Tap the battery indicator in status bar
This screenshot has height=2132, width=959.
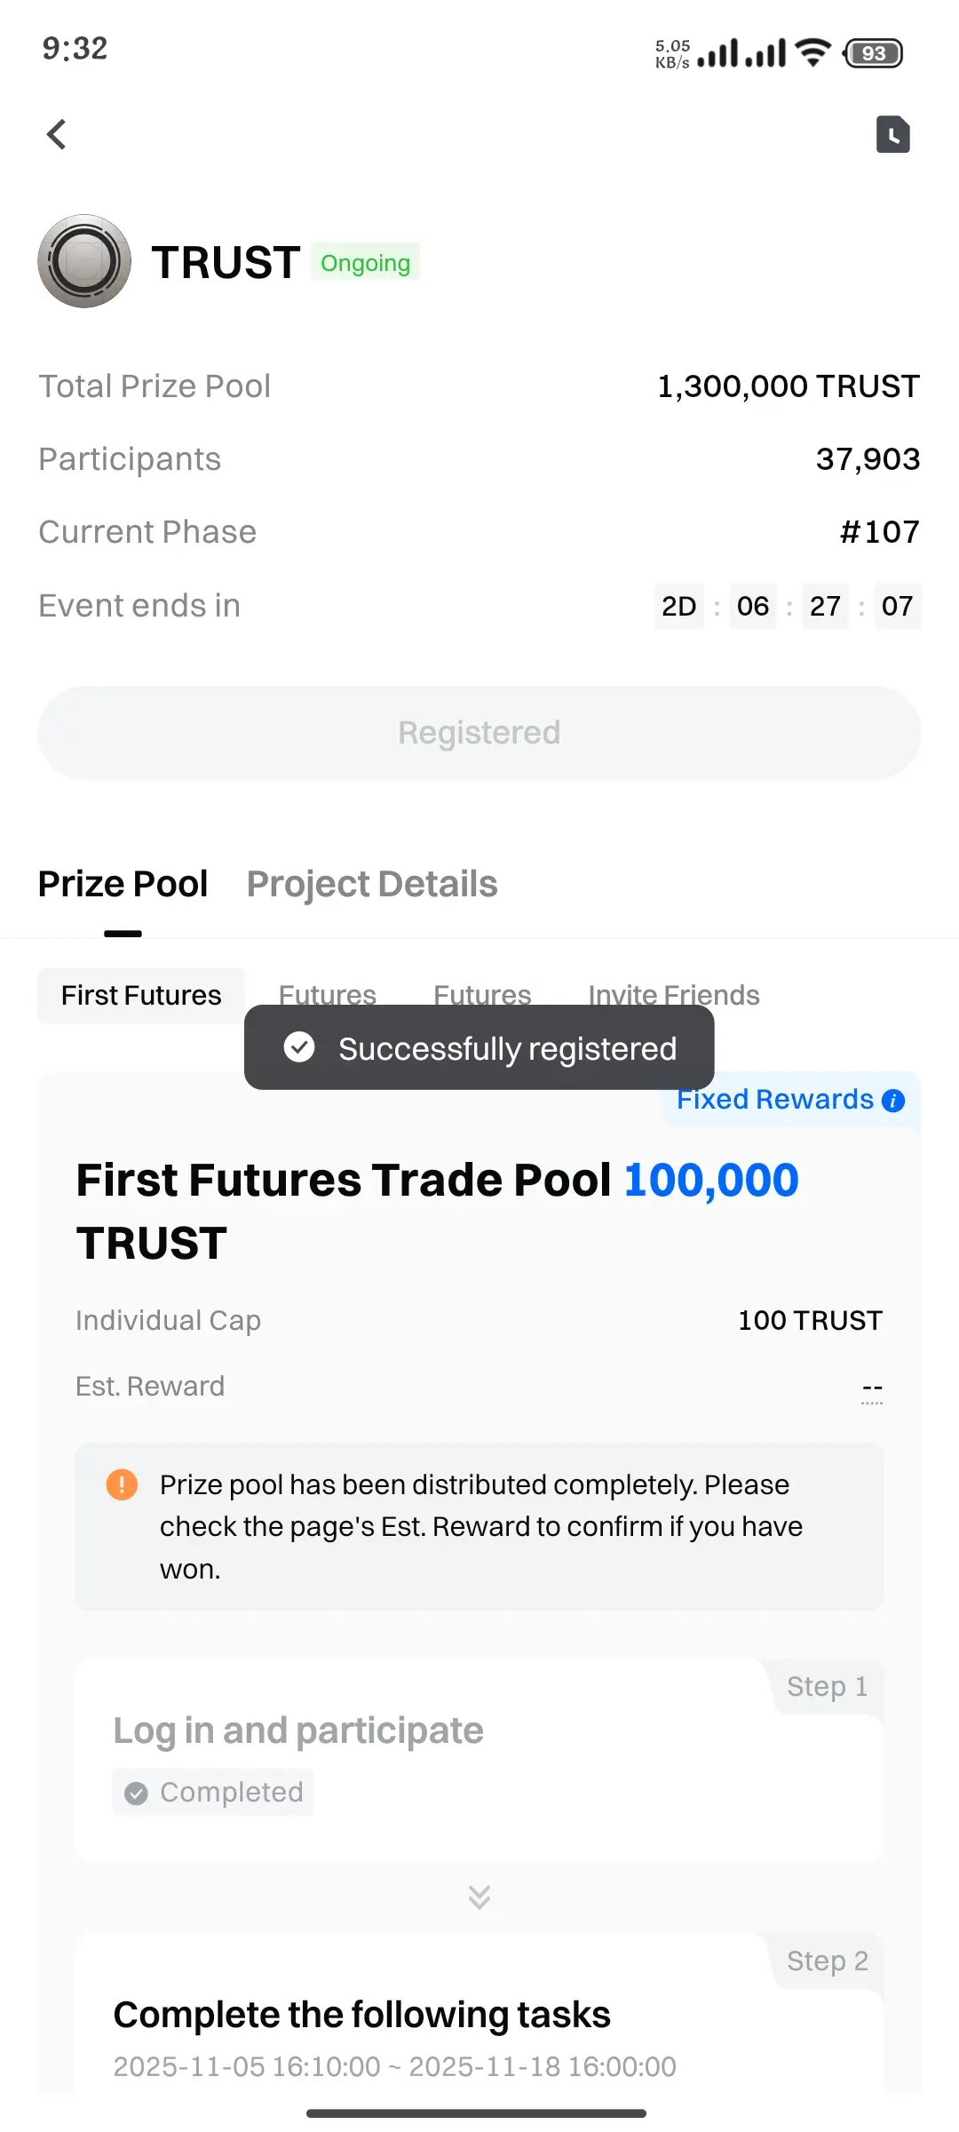click(x=874, y=53)
